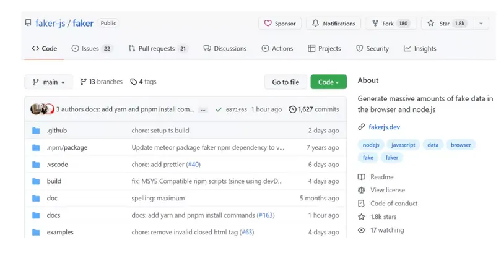Image resolution: width=501 pixels, height=253 pixels.
Task: Click the tags icon next to 4 tags
Action: click(134, 82)
